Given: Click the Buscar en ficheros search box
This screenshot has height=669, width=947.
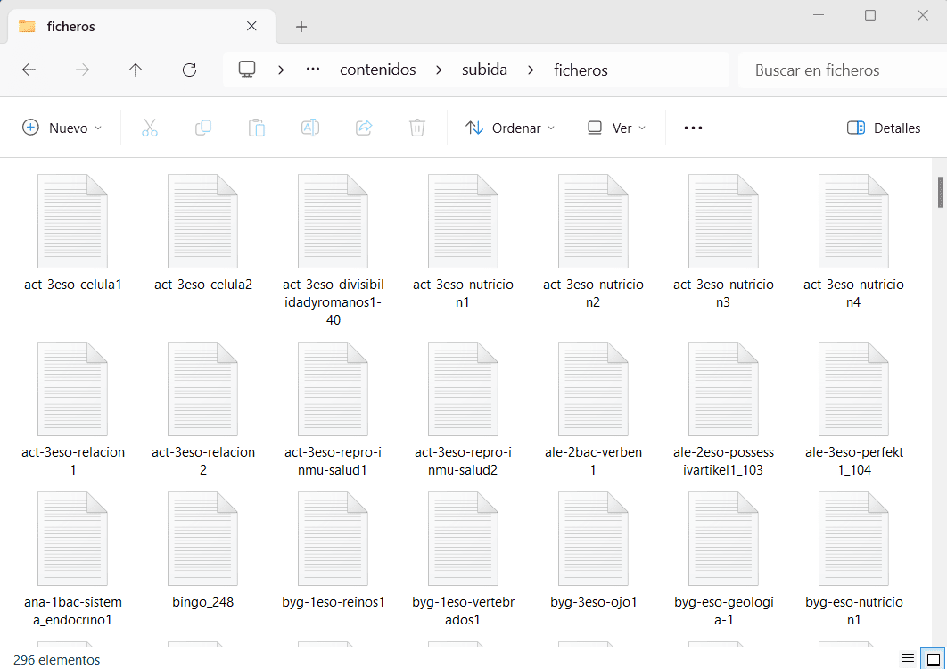Looking at the screenshot, I should [838, 70].
